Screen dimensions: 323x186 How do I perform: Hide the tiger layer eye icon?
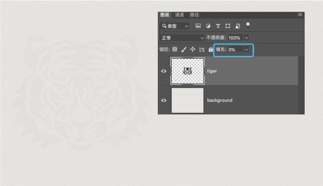(164, 71)
